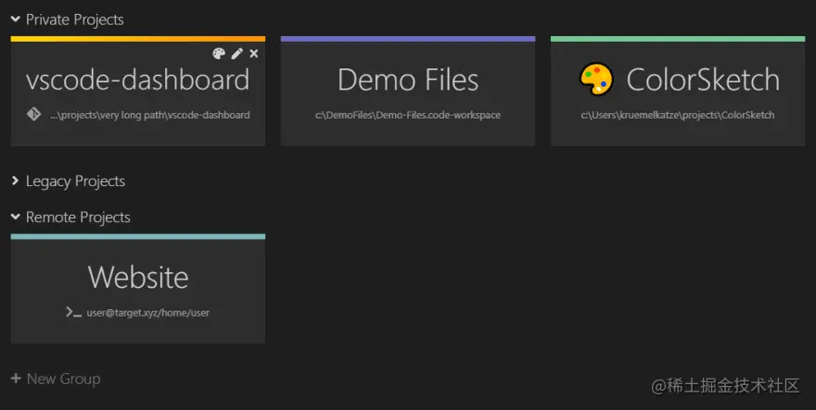This screenshot has height=410, width=816.
Task: Click the terminal prompt icon on the Website card
Action: pyautogui.click(x=73, y=313)
